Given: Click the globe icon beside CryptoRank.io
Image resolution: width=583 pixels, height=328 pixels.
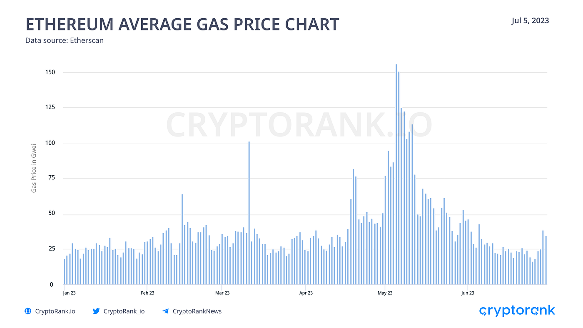Looking at the screenshot, I should point(28,311).
